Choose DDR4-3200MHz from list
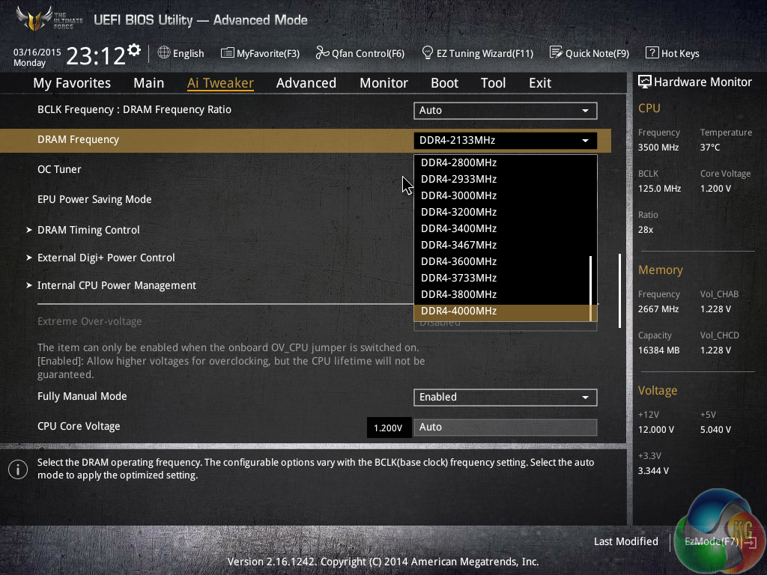767x575 pixels. click(506, 212)
